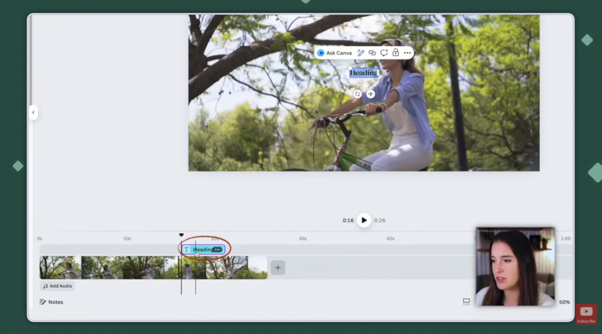Click the Ask Canva assistant button
Image resolution: width=602 pixels, height=334 pixels.
(x=334, y=53)
